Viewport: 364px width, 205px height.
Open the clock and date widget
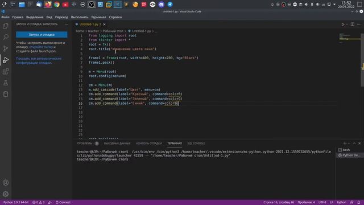click(x=346, y=5)
